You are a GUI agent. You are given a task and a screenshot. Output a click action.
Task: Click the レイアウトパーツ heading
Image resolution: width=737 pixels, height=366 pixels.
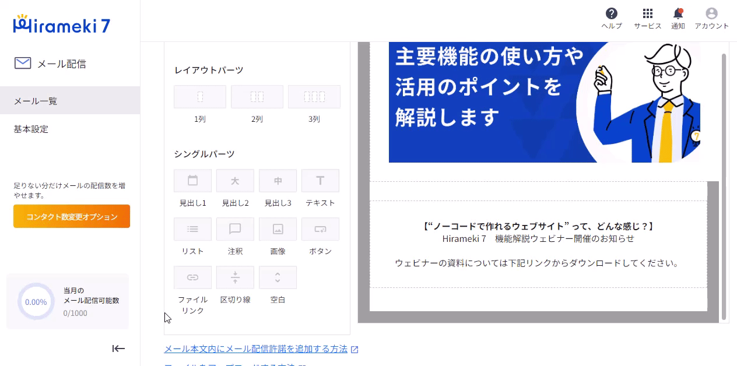(x=209, y=70)
